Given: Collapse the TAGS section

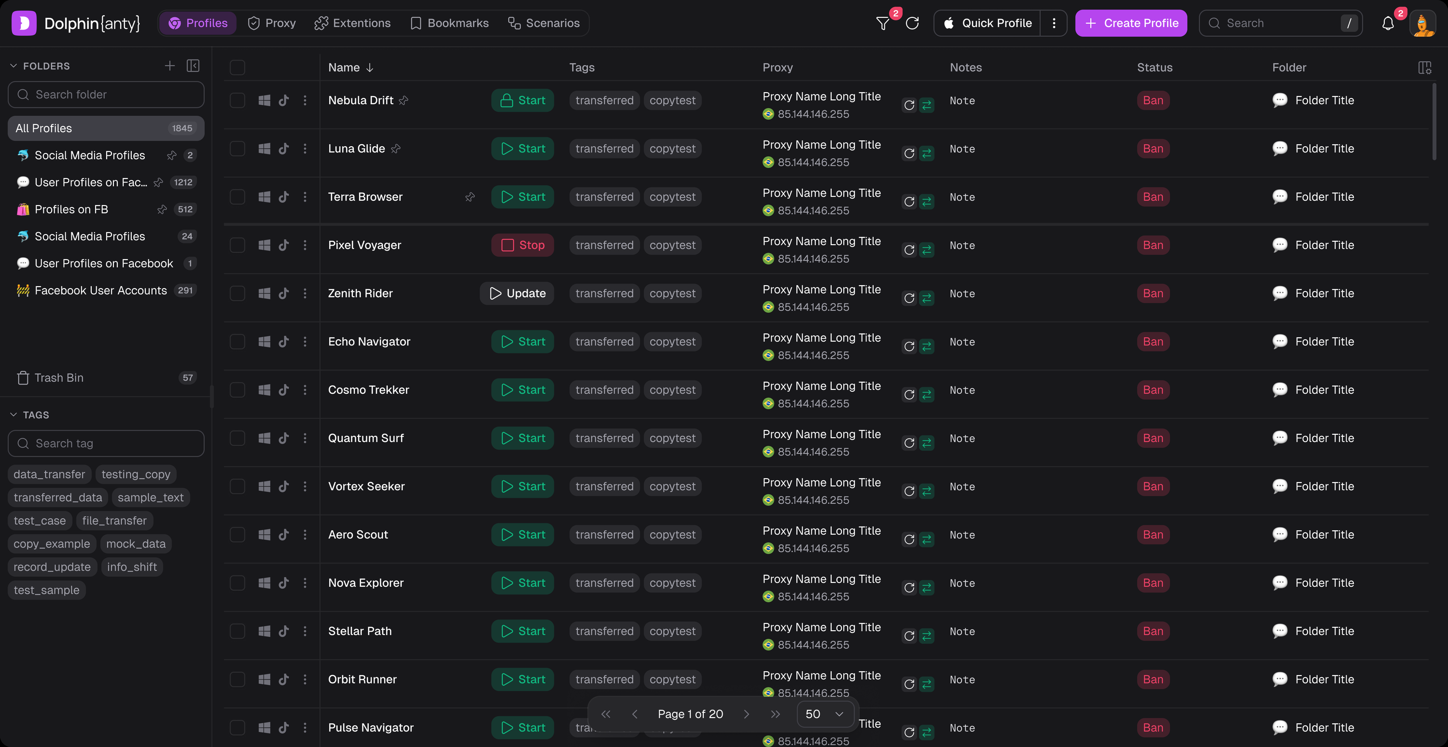Looking at the screenshot, I should pyautogui.click(x=14, y=415).
